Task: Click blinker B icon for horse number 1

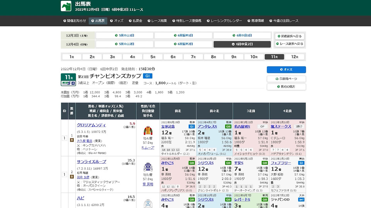Action: pos(72,140)
